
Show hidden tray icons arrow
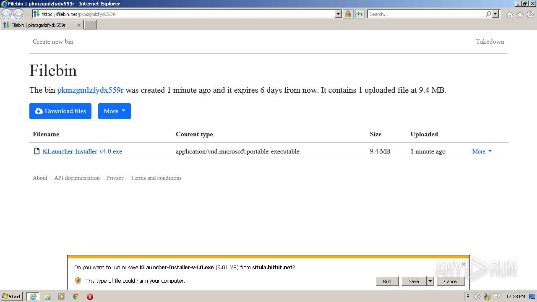[468, 297]
